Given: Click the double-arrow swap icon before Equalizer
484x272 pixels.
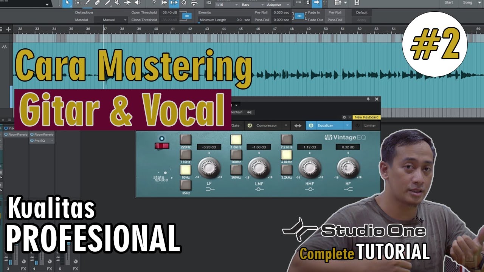Looking at the screenshot, I should point(298,125).
